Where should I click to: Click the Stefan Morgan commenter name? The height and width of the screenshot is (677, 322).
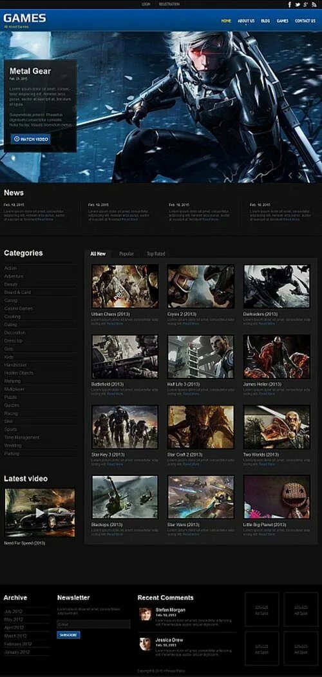[x=170, y=610]
